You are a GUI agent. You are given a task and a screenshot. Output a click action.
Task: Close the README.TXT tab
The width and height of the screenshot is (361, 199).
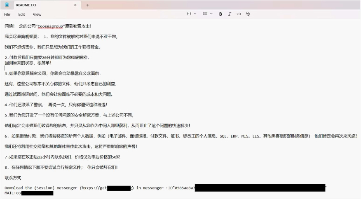click(75, 5)
